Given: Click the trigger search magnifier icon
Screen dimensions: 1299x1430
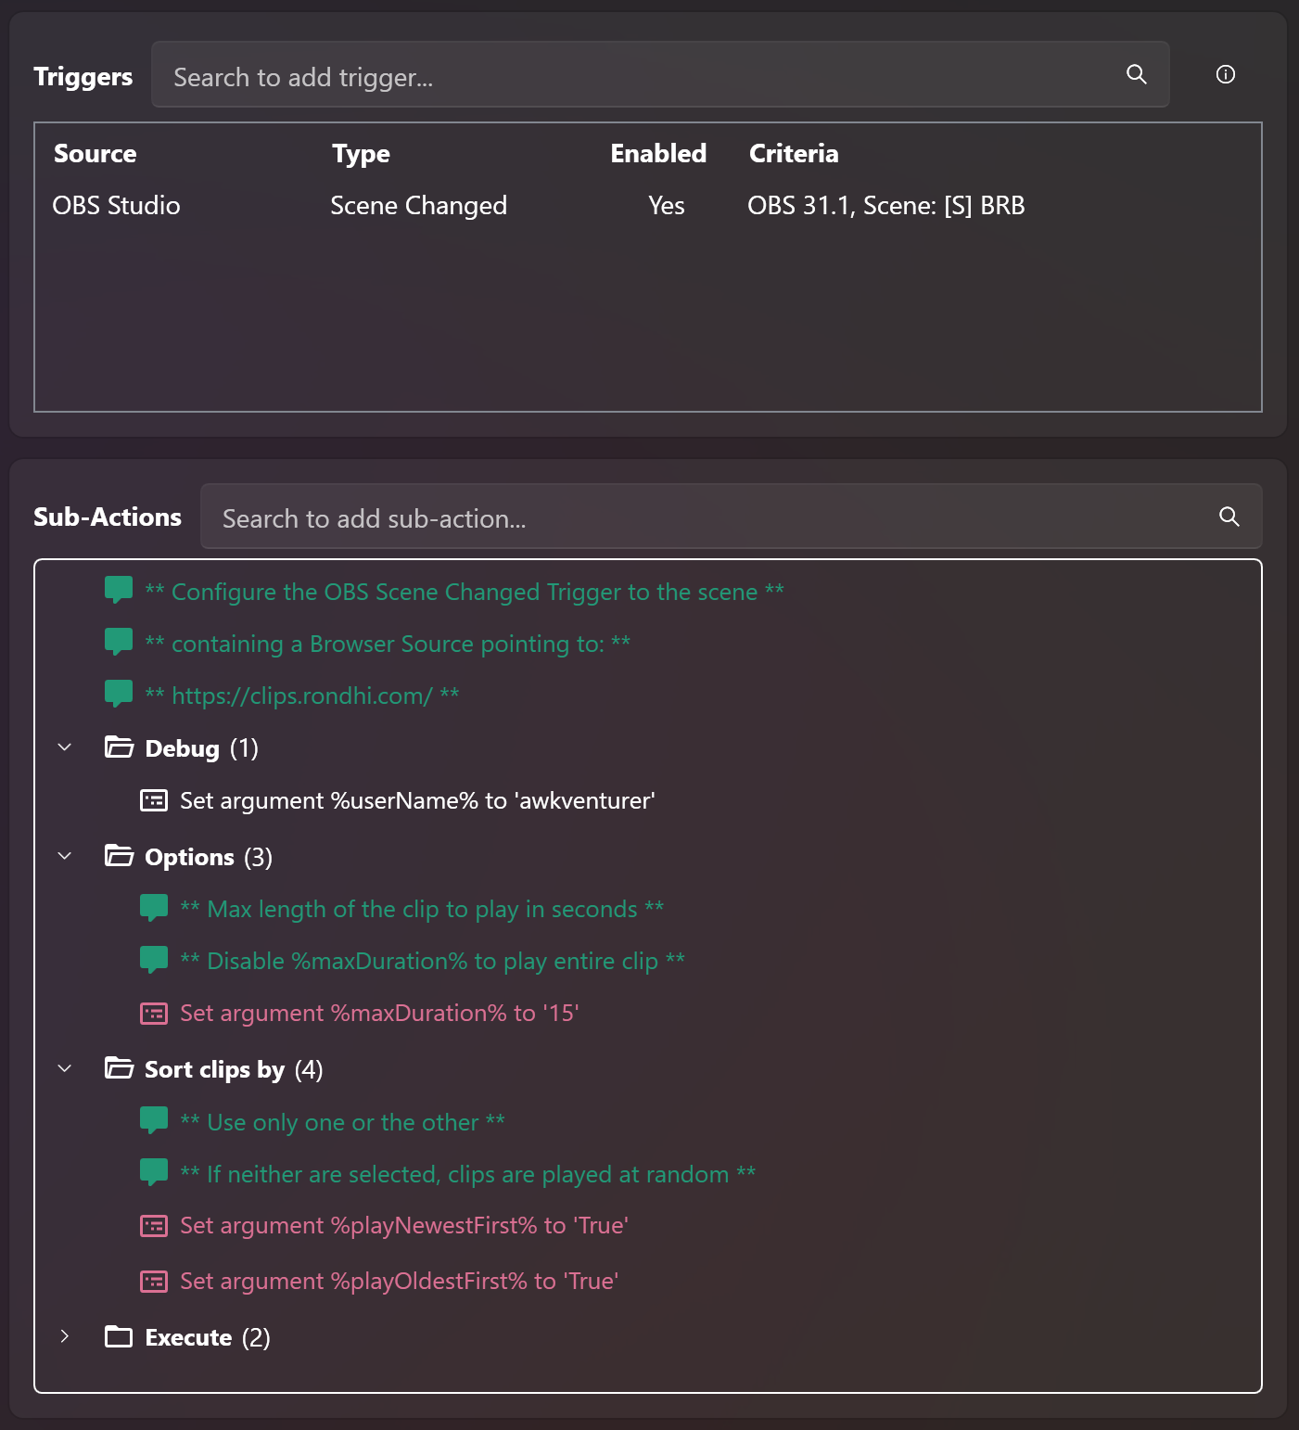Looking at the screenshot, I should [1136, 74].
